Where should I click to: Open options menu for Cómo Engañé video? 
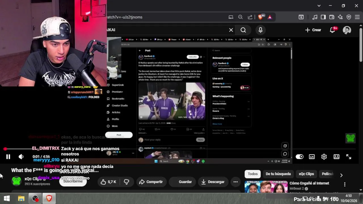tap(345, 184)
